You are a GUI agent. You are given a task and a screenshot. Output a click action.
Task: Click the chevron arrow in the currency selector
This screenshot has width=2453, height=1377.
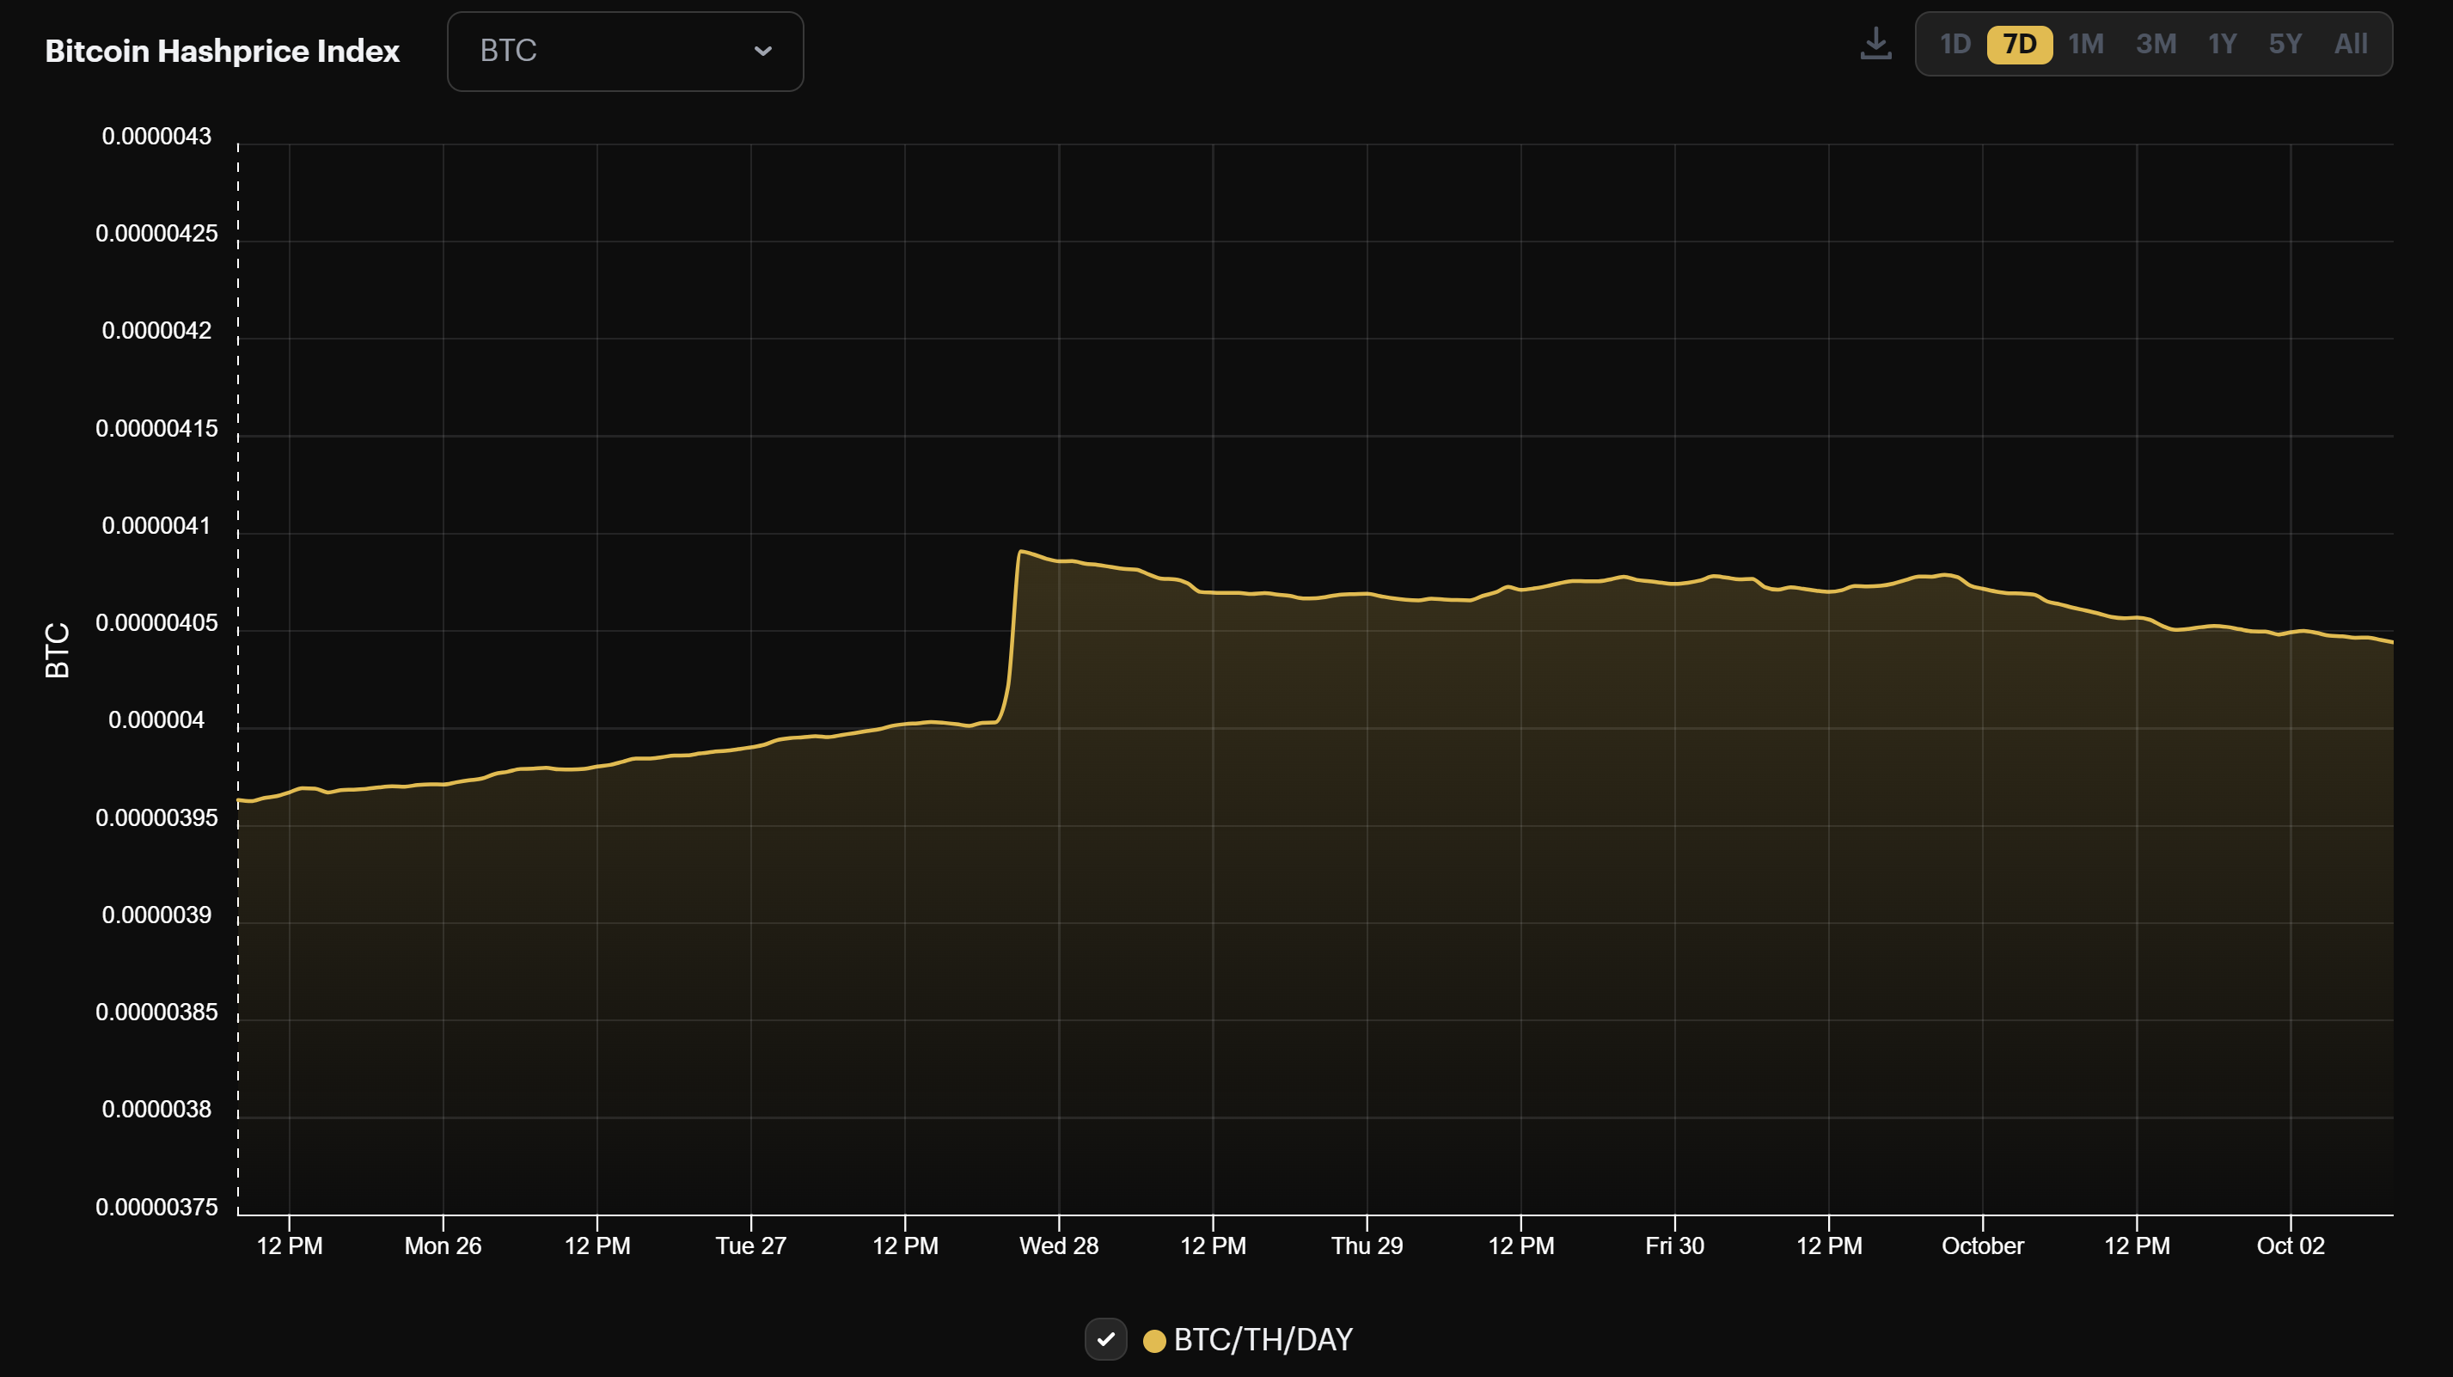tap(762, 52)
